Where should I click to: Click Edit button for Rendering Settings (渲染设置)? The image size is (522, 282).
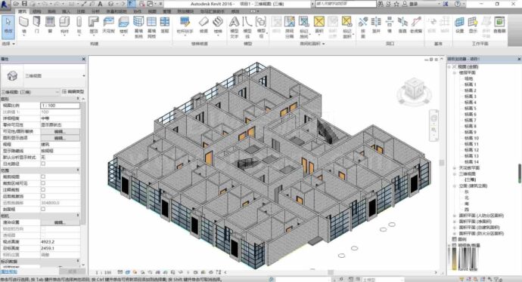(60, 222)
